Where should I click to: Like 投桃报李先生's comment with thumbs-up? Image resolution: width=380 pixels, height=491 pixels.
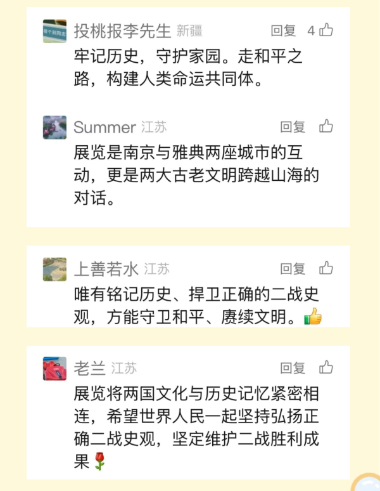click(327, 30)
